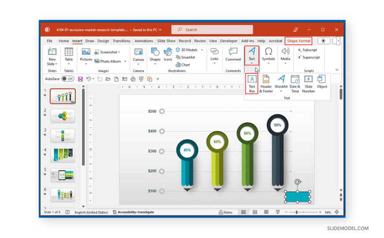This screenshot has width=384, height=238.
Task: Switch to the Shape Format tab
Action: point(298,41)
